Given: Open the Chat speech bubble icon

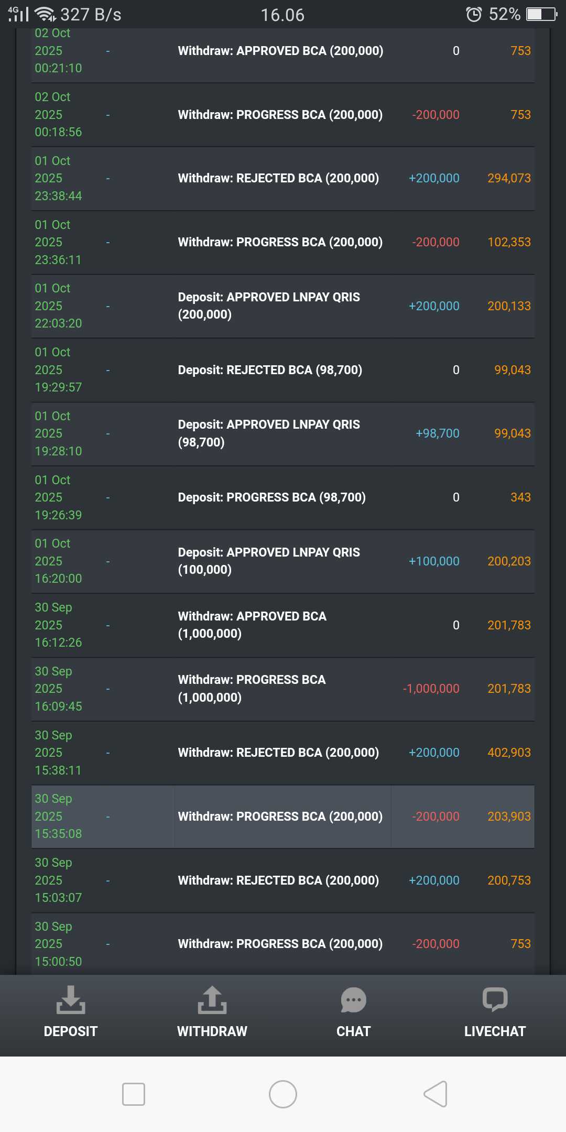Looking at the screenshot, I should tap(354, 1000).
